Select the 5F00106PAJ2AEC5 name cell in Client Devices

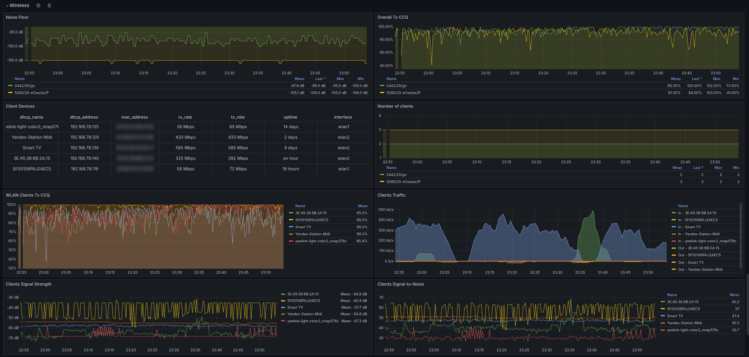[x=32, y=169]
